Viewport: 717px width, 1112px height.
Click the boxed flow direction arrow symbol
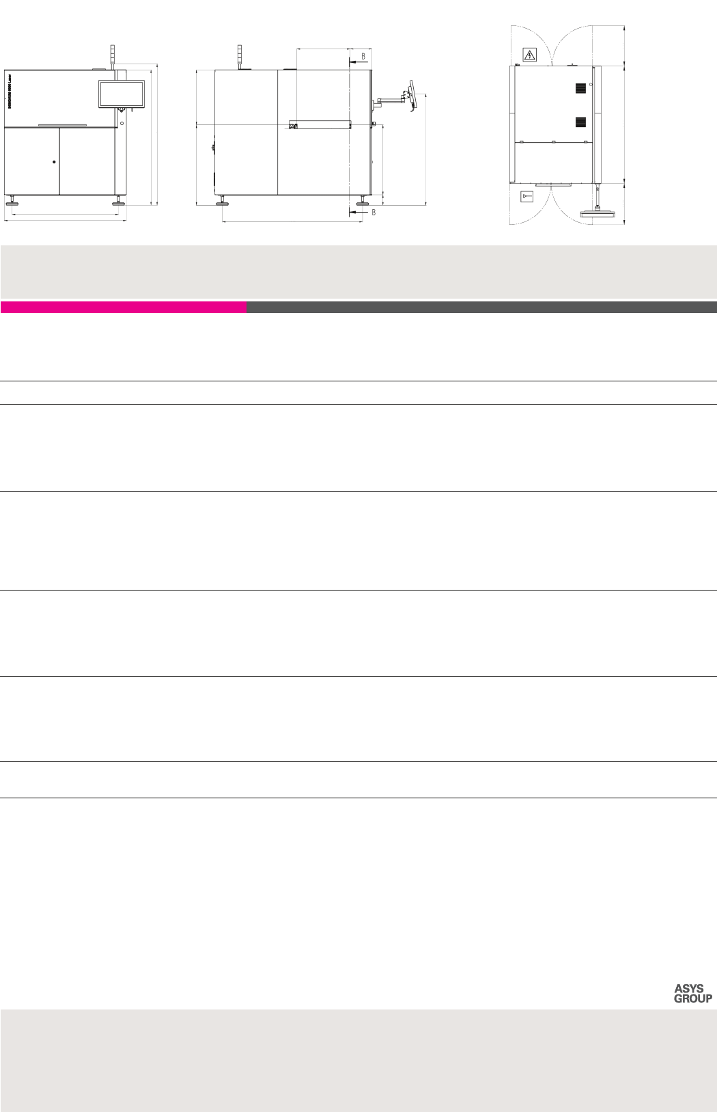click(x=526, y=197)
